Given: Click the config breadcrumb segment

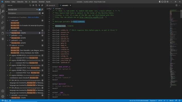Looking at the screenshot, I should [x=49, y=9].
